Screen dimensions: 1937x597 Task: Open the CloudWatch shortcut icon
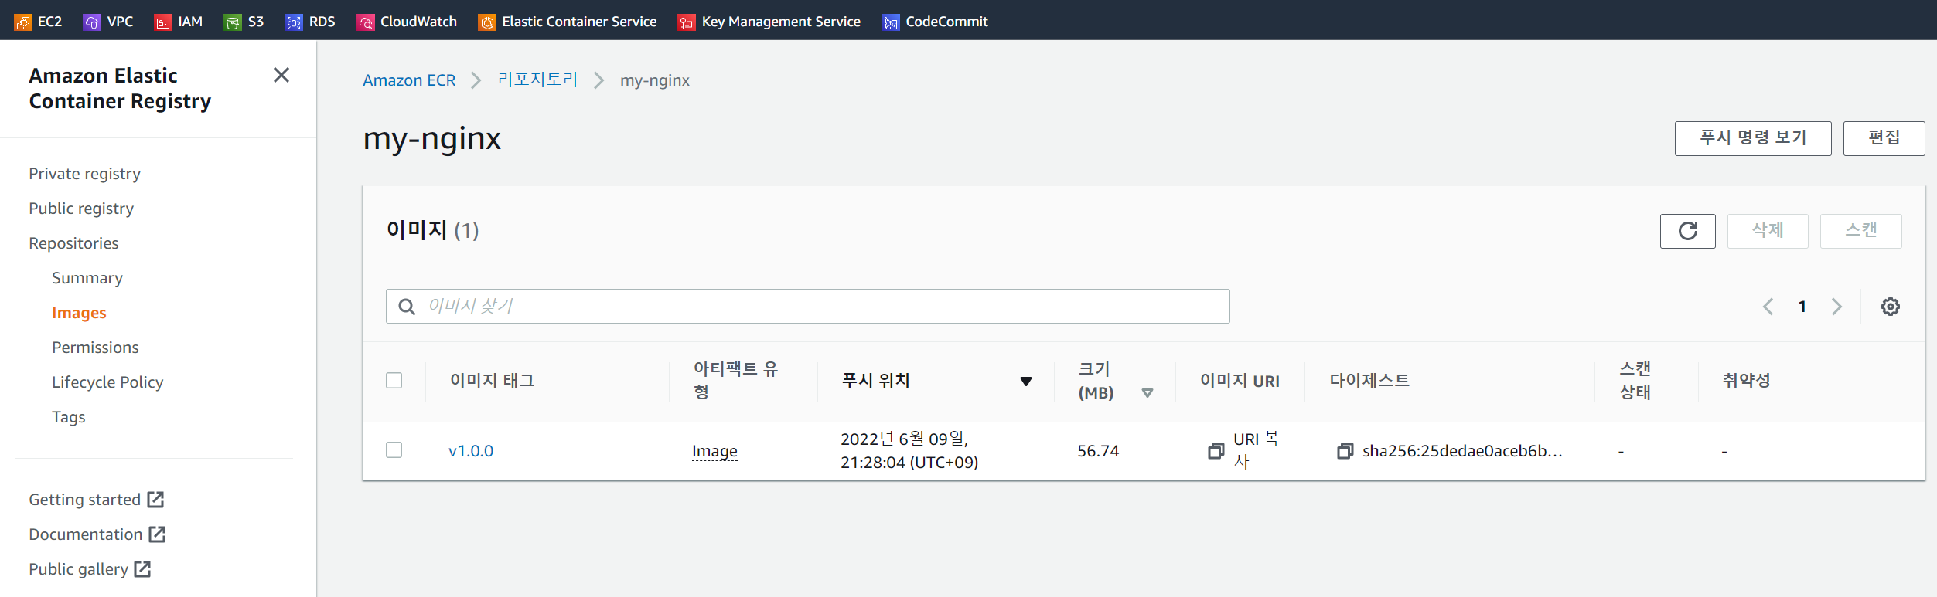(x=366, y=22)
